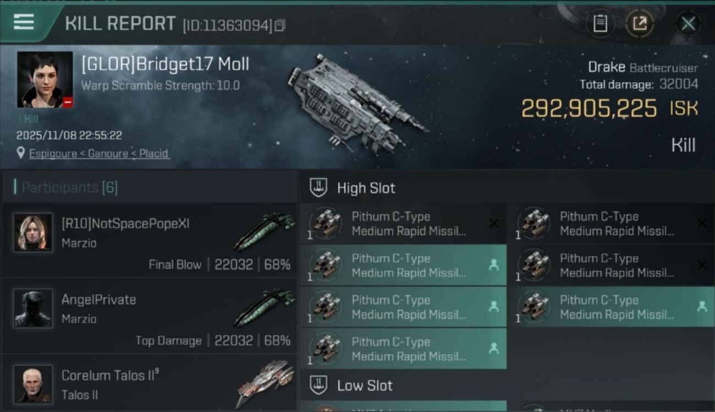The height and width of the screenshot is (412, 715).
Task: Click the Low Slot shield icon
Action: pyautogui.click(x=318, y=385)
